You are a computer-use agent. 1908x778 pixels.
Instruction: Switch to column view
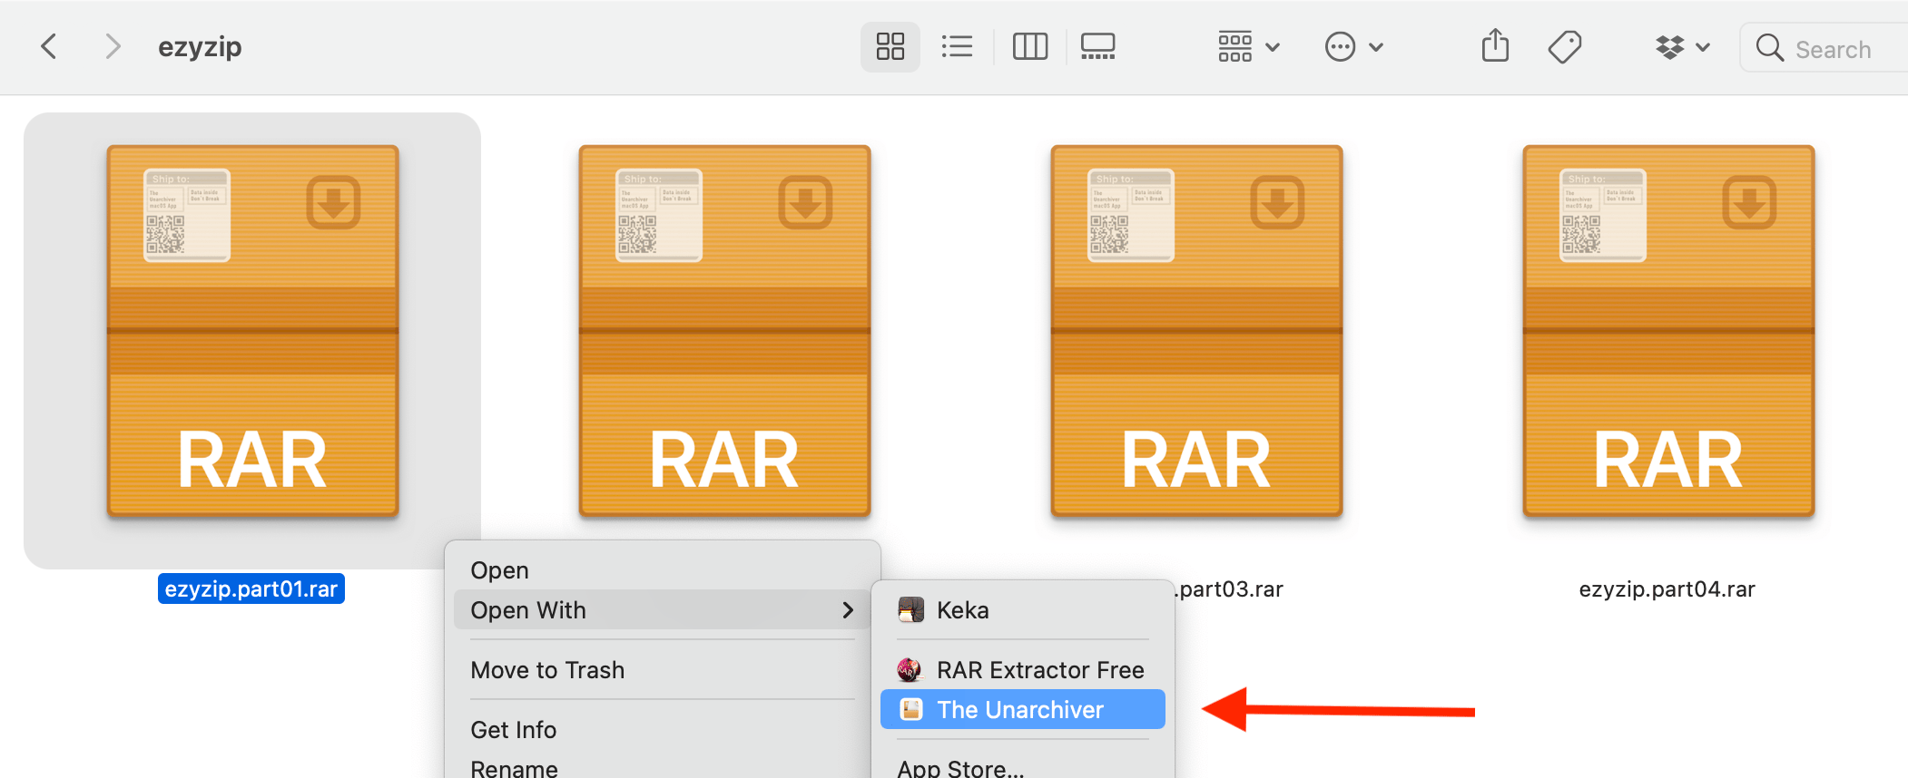[1029, 47]
